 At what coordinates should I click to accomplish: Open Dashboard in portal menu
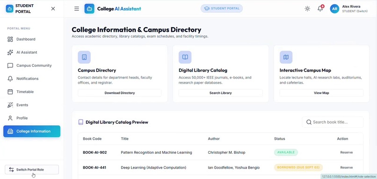(x=32, y=39)
